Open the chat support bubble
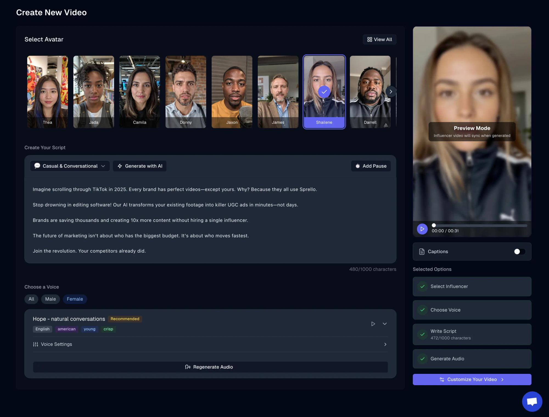This screenshot has width=549, height=417. point(532,401)
